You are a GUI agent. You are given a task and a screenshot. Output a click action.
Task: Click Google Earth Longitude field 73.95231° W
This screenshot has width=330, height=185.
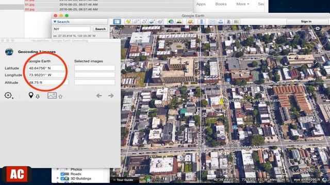pyautogui.click(x=48, y=75)
